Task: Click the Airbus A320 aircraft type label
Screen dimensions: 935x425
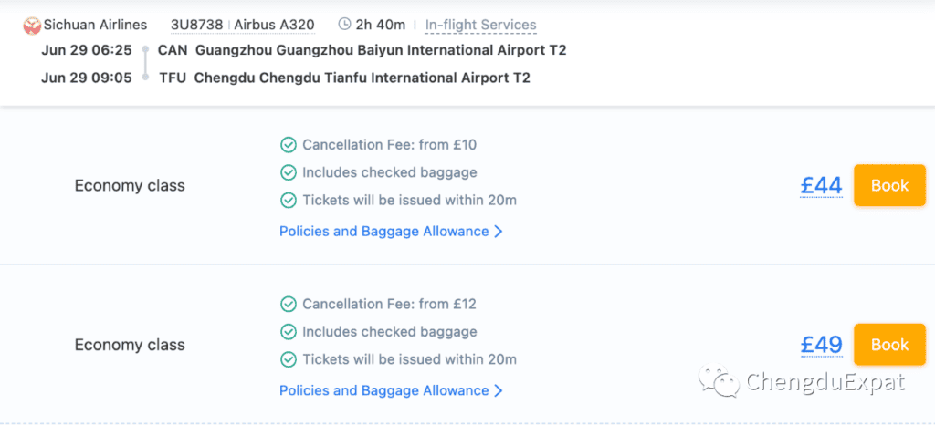Action: pyautogui.click(x=274, y=25)
